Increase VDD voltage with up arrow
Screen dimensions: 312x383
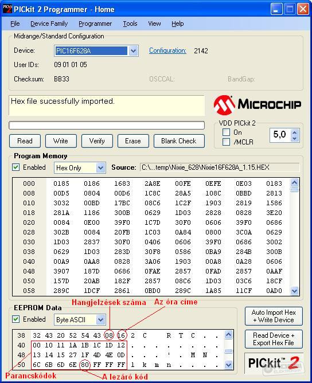point(295,132)
